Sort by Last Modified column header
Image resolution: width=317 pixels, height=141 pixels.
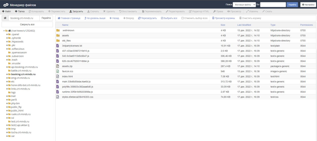[x=244, y=25]
